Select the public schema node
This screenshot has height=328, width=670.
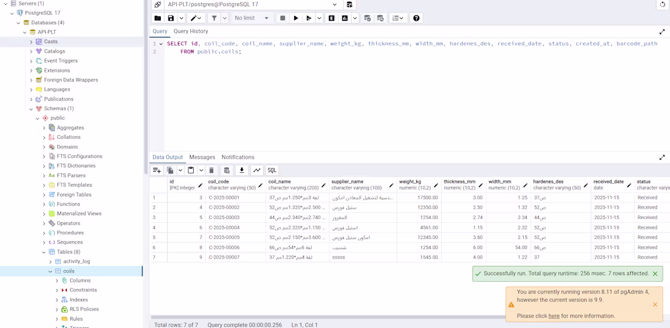point(58,118)
